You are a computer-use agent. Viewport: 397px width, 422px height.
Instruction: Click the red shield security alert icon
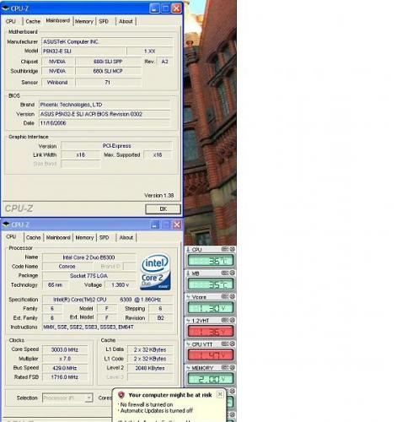point(121,395)
